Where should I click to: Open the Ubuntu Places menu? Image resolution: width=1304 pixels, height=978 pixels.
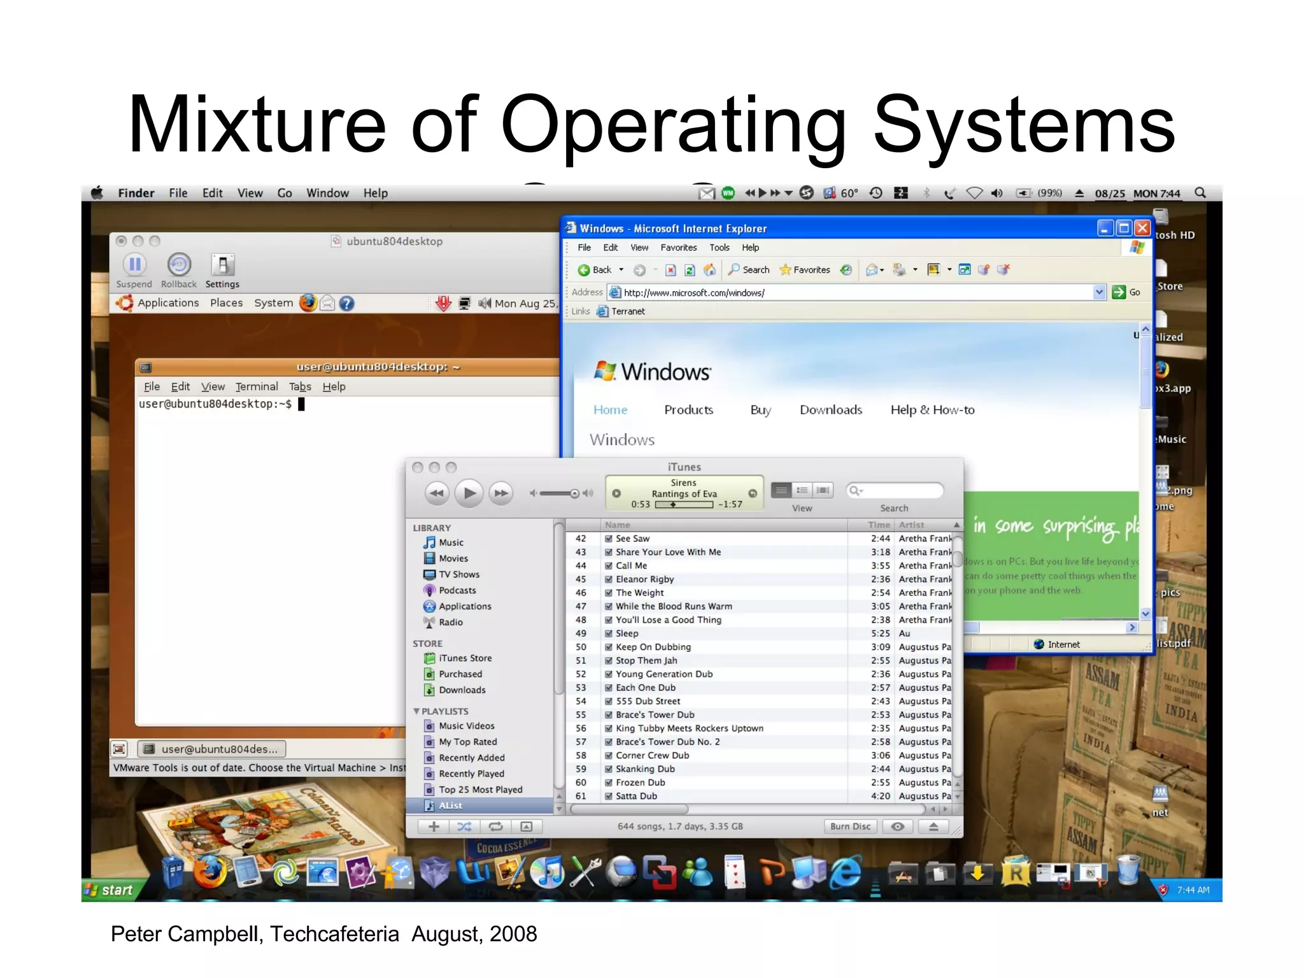(227, 303)
